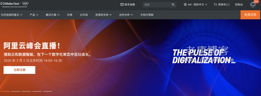Click THE PULSE OF DIGITALIZATION banner graphic

(x=204, y=56)
